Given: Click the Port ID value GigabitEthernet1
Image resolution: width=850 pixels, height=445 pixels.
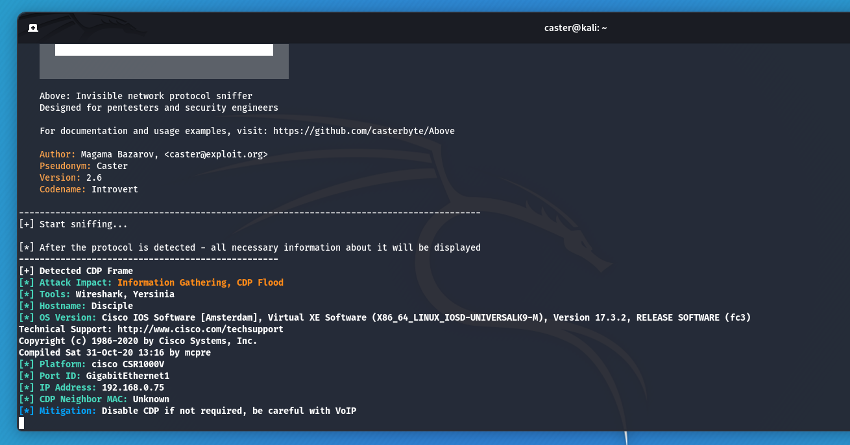Looking at the screenshot, I should click(x=128, y=376).
